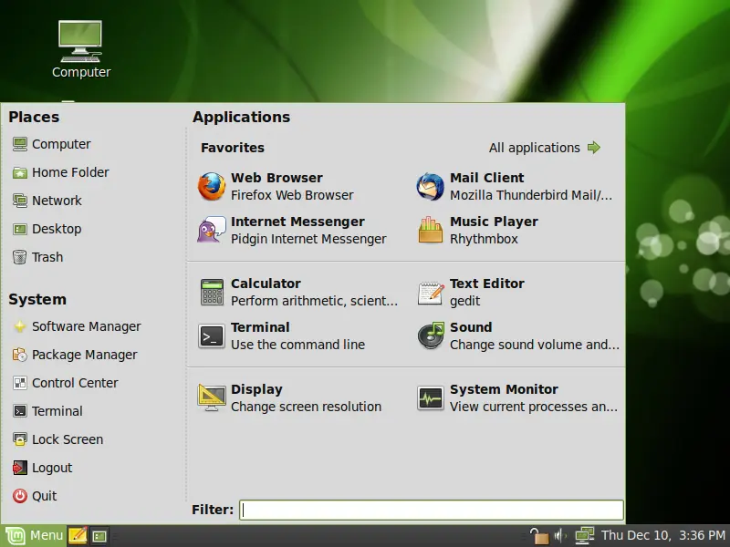This screenshot has width=730, height=547.
Task: Open Sound volume settings icon
Action: pyautogui.click(x=430, y=335)
